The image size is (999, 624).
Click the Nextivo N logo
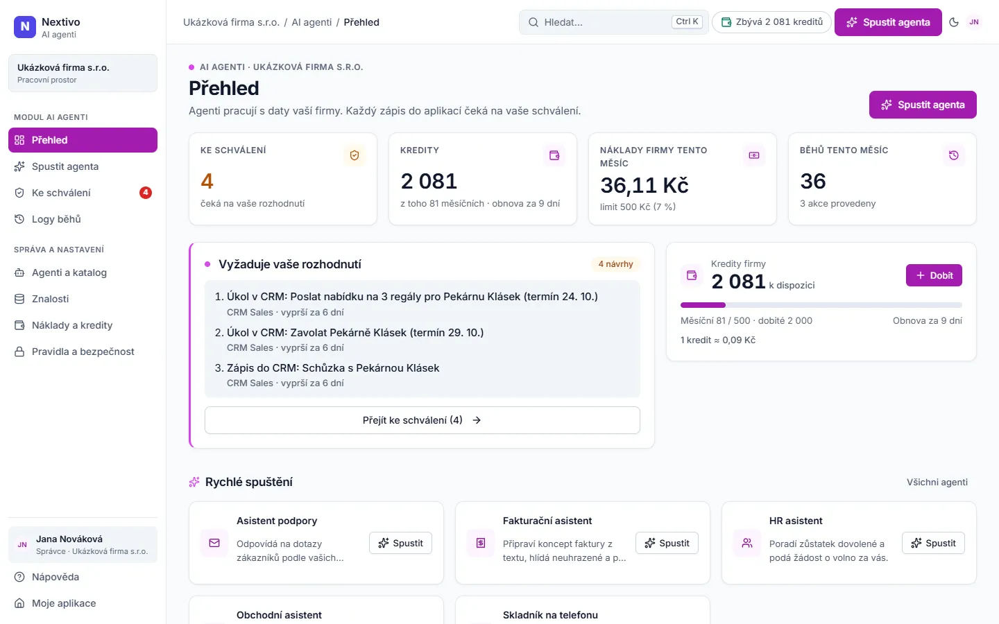click(x=25, y=27)
